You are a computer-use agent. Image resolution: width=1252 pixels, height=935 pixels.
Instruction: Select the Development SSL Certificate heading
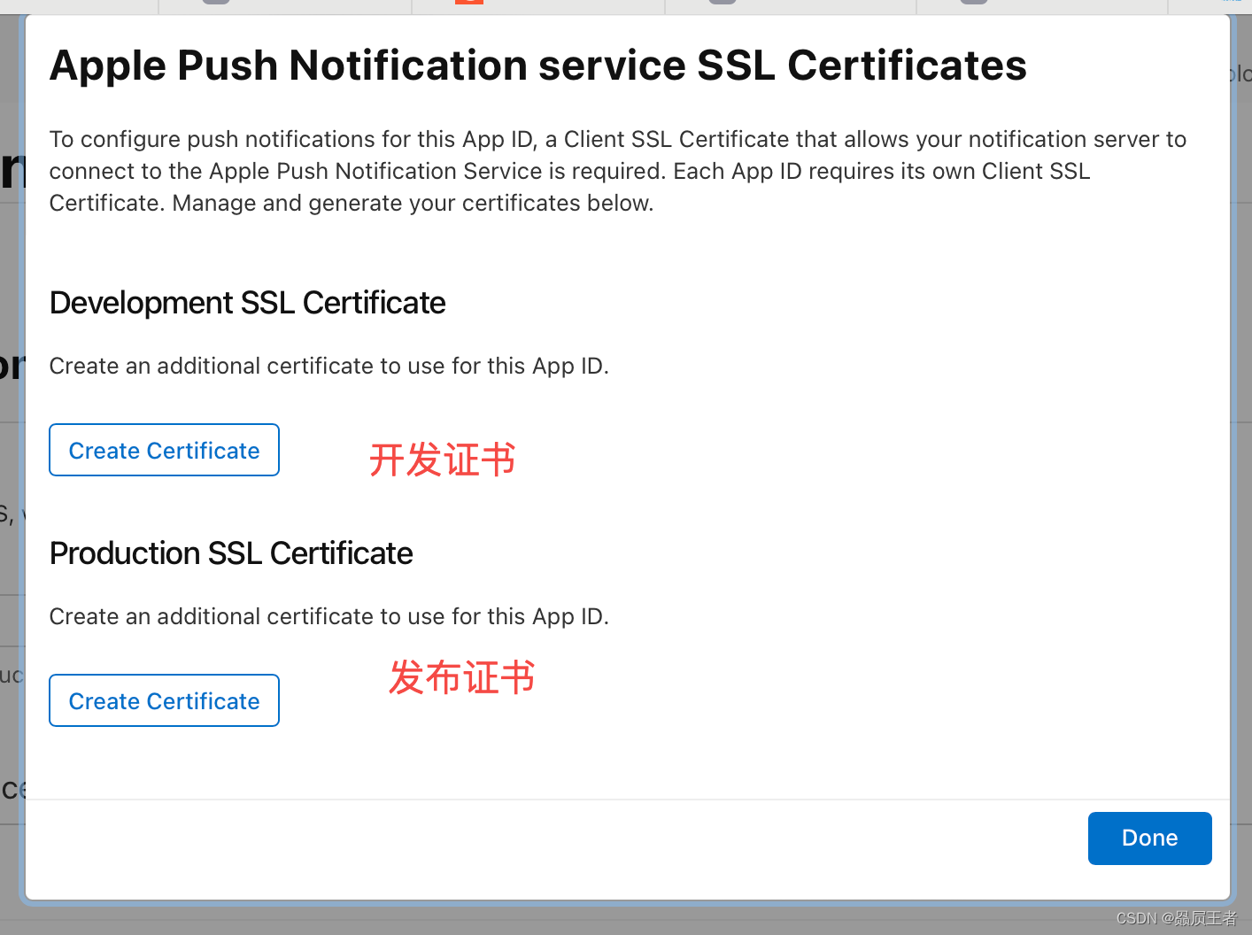click(247, 303)
